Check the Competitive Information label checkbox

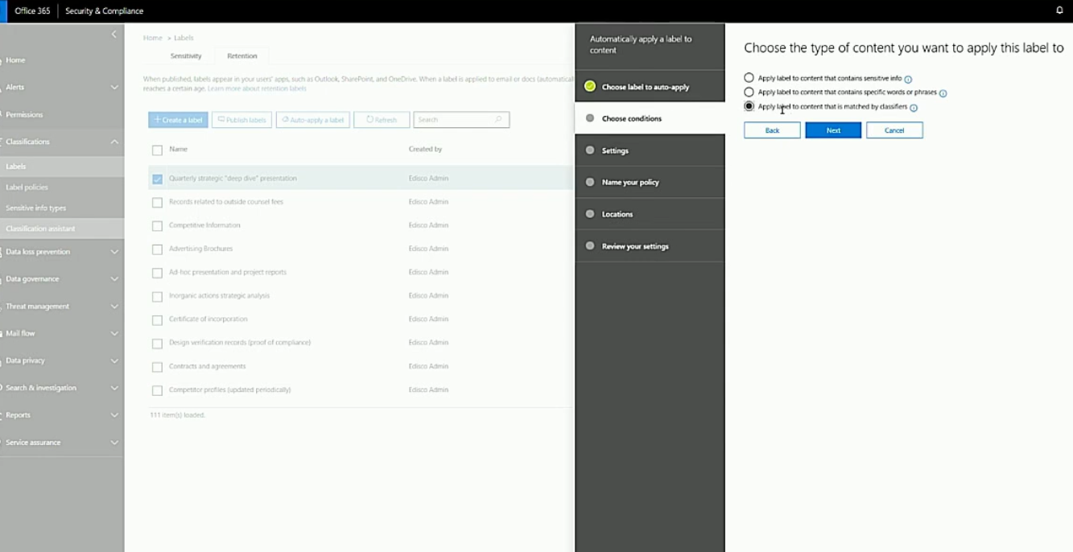(x=157, y=226)
